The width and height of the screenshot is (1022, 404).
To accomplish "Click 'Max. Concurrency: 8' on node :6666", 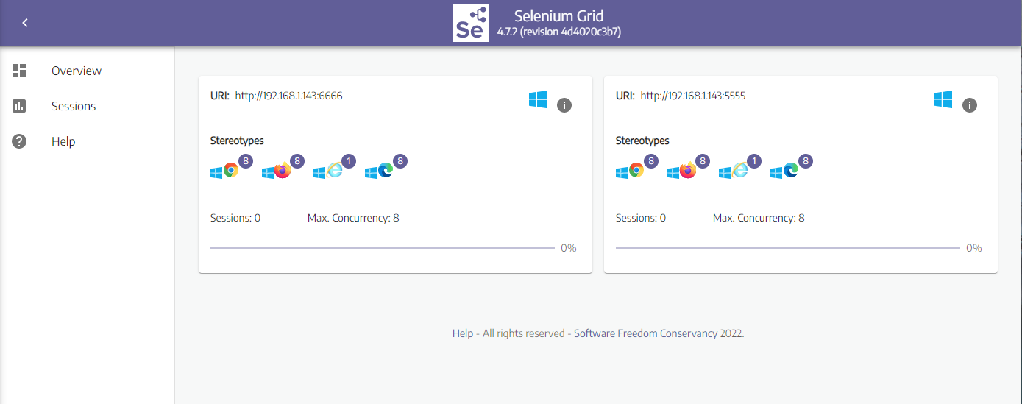I will 353,218.
